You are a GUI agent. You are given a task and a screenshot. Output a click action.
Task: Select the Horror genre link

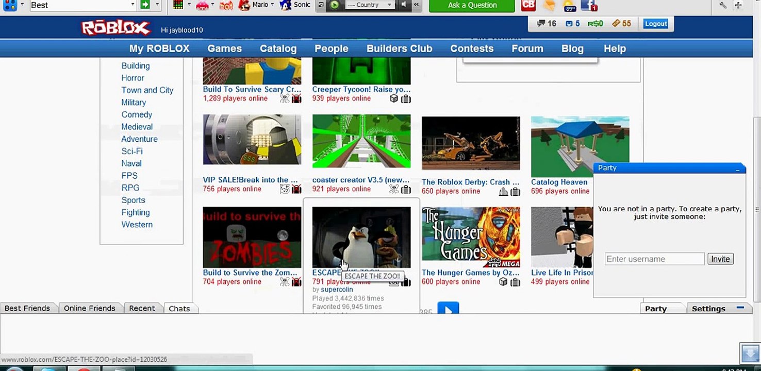(x=133, y=78)
